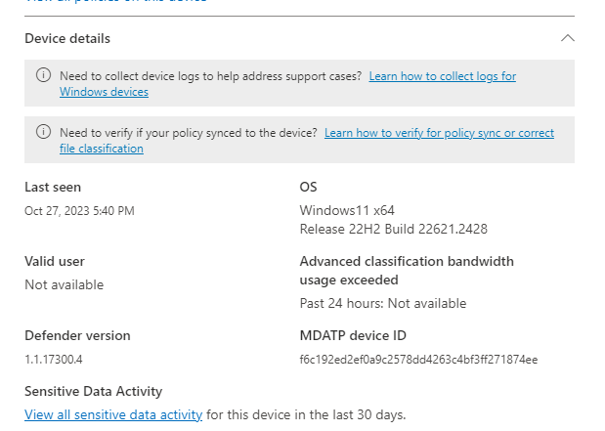Click the MDATP device ID label
The image size is (605, 431).
pyautogui.click(x=352, y=335)
